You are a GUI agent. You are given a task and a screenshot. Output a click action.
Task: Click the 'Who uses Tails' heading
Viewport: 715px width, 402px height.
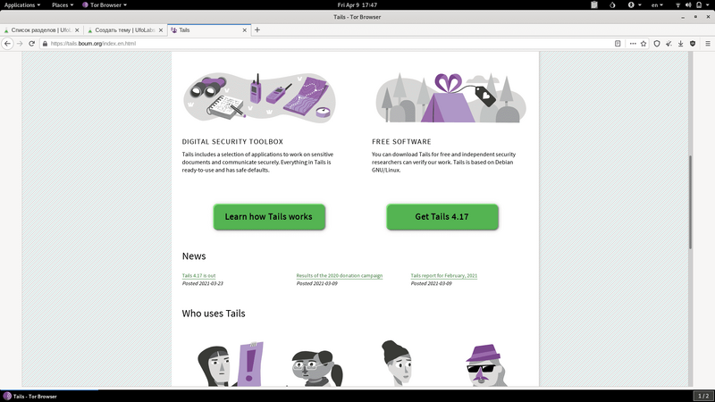pos(214,314)
